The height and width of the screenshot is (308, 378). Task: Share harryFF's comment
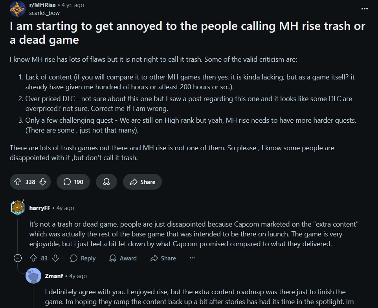coord(163,258)
